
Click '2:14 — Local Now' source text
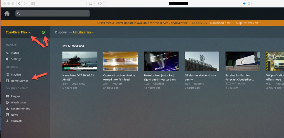coord(74,84)
